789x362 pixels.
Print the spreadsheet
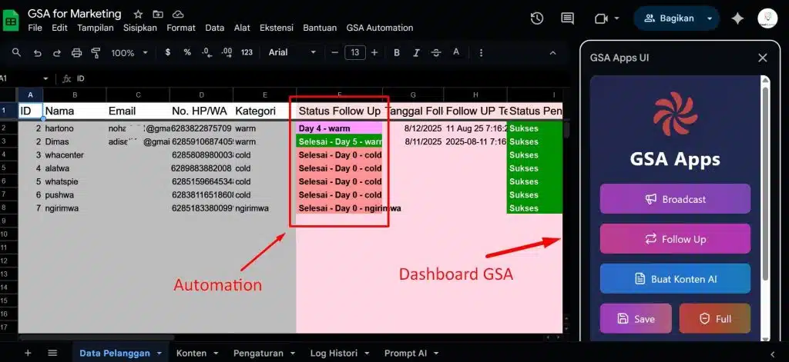point(76,53)
